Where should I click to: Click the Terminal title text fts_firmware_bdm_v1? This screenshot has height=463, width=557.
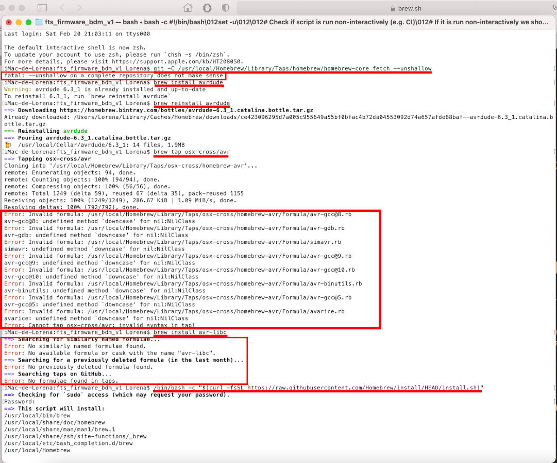79,22
